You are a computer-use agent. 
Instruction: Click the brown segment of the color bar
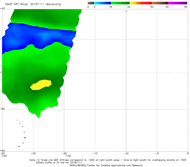pyautogui.click(x=160, y=3)
